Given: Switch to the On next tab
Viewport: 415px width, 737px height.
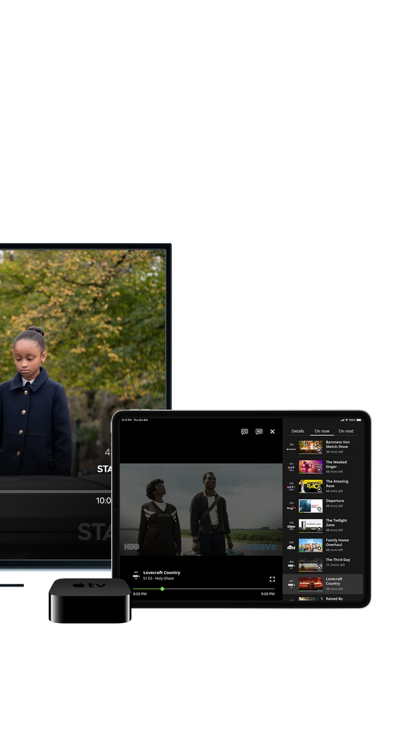Looking at the screenshot, I should 346,431.
